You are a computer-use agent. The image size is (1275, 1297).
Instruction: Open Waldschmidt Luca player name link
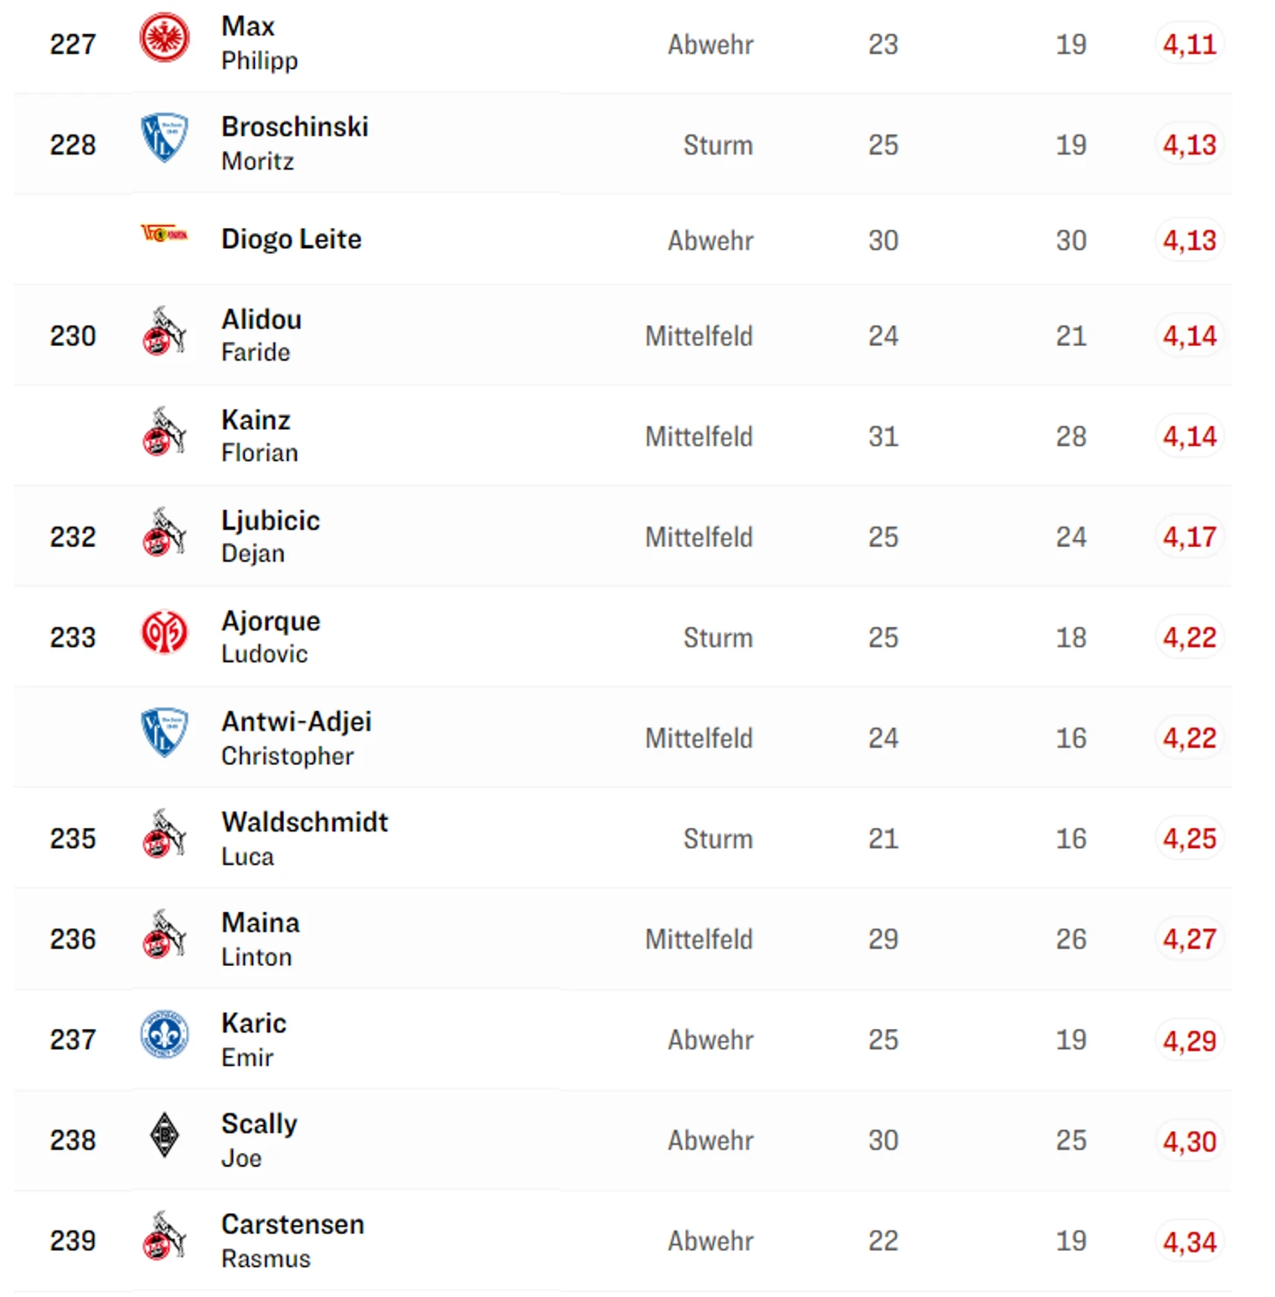click(305, 838)
